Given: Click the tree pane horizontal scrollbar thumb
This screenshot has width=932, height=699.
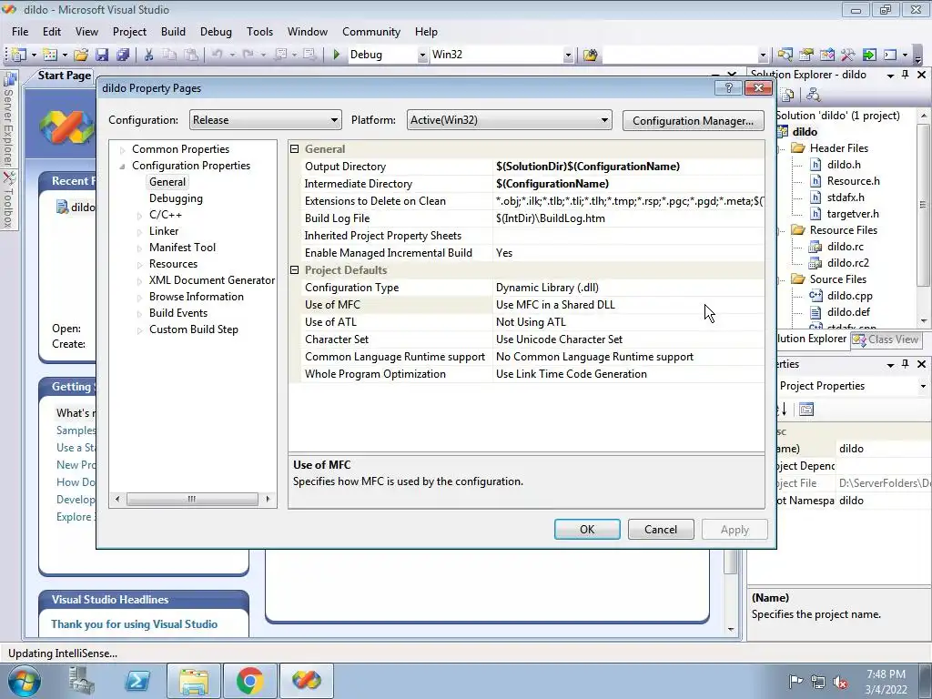Looking at the screenshot, I should coord(192,499).
